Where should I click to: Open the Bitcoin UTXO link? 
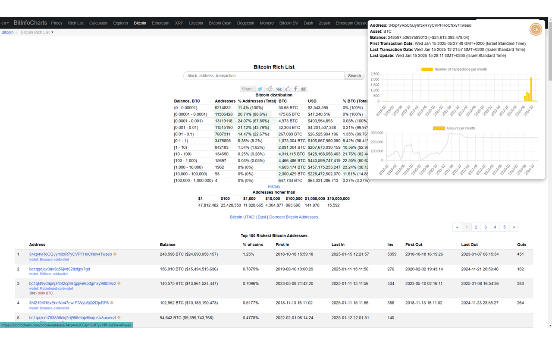point(242,217)
